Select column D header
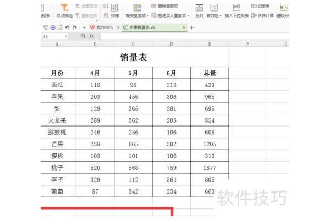 [x=171, y=44]
